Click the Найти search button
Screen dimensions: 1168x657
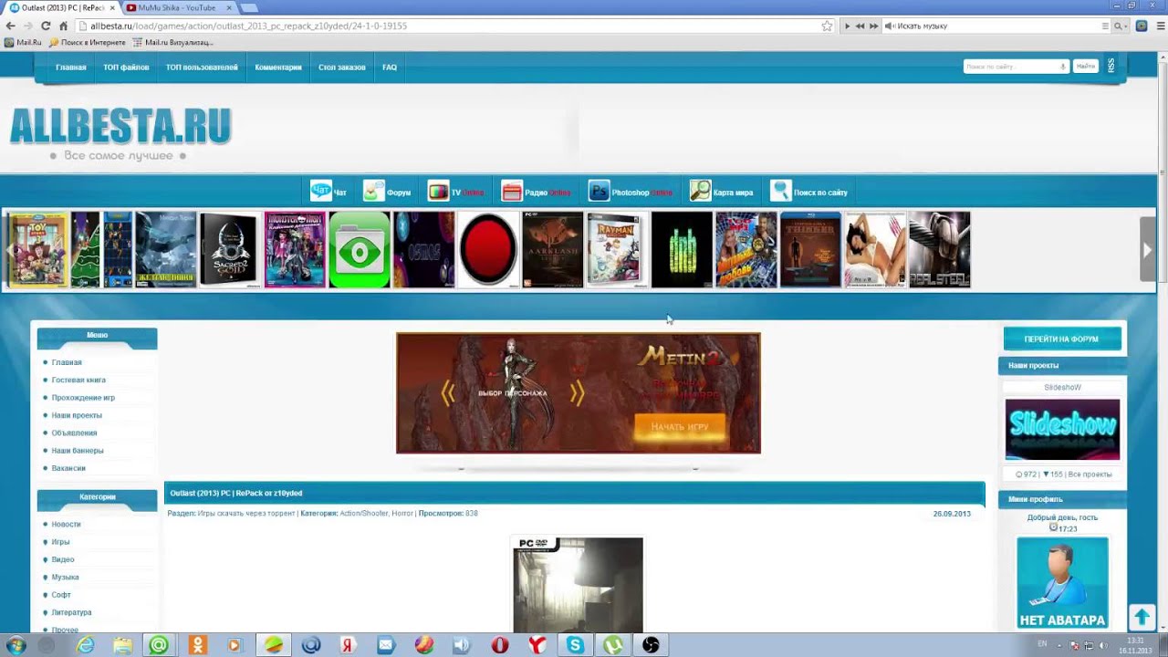[1085, 66]
